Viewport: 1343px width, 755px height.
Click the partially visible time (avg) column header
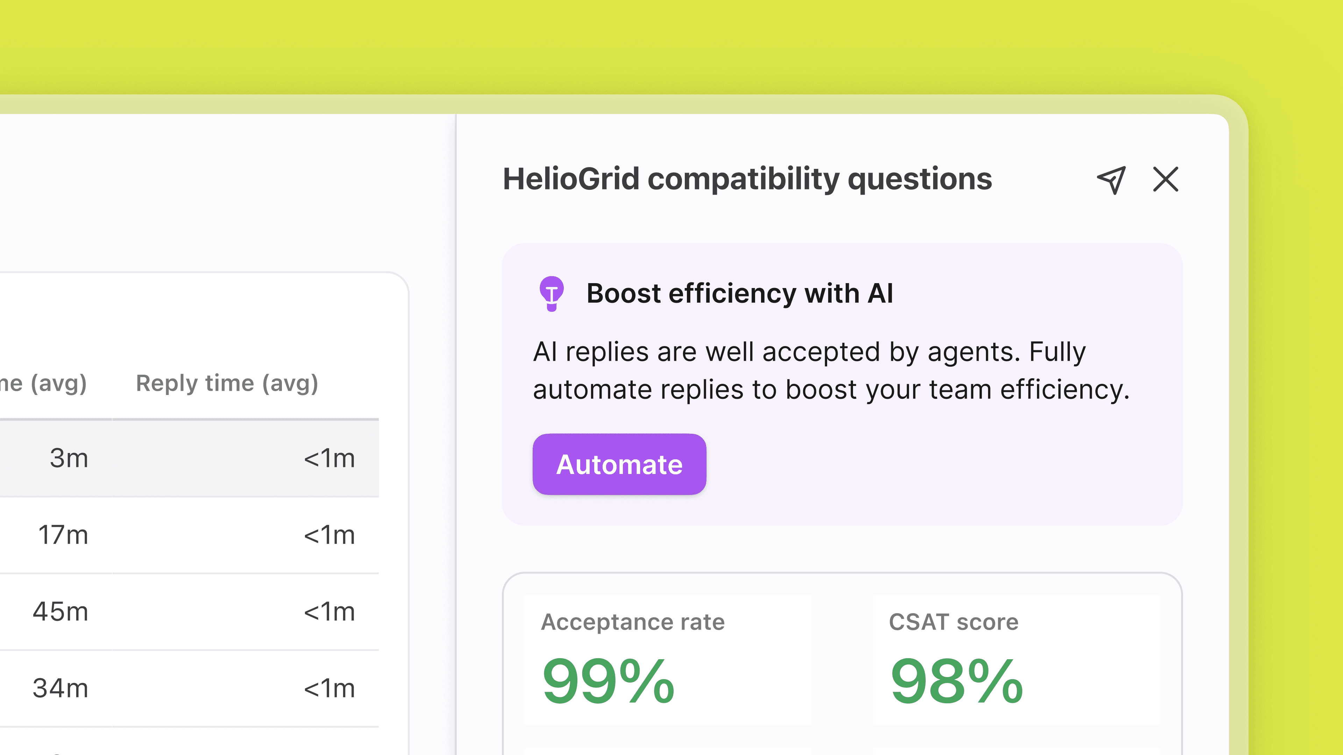[x=44, y=383]
